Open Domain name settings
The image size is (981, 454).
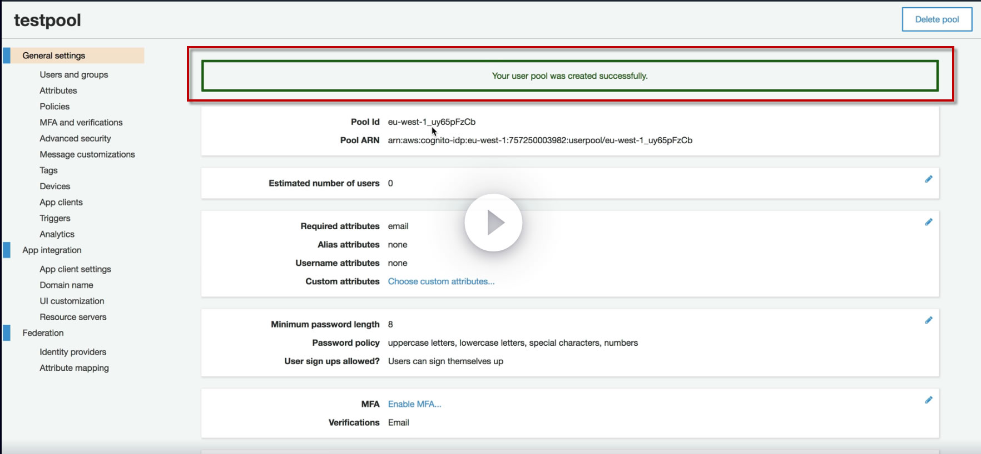pyautogui.click(x=66, y=285)
